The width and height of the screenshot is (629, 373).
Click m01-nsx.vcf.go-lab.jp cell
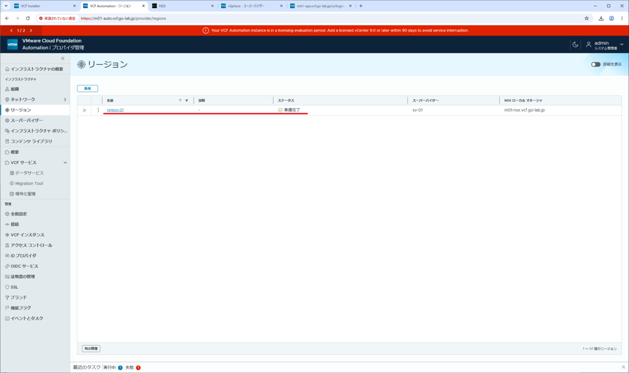(524, 110)
